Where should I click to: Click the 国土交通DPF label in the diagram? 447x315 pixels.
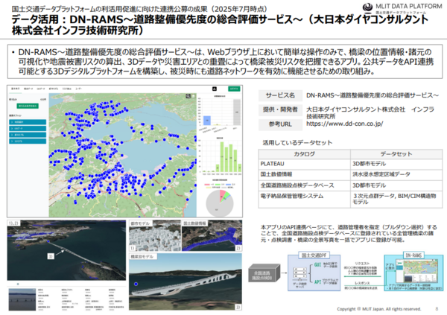(x=314, y=255)
